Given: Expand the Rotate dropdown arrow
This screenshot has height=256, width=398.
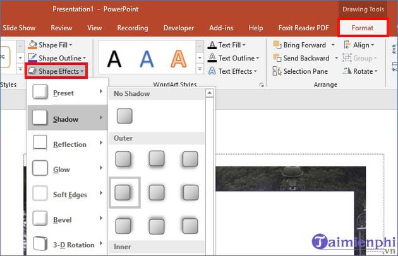Looking at the screenshot, I should 376,71.
